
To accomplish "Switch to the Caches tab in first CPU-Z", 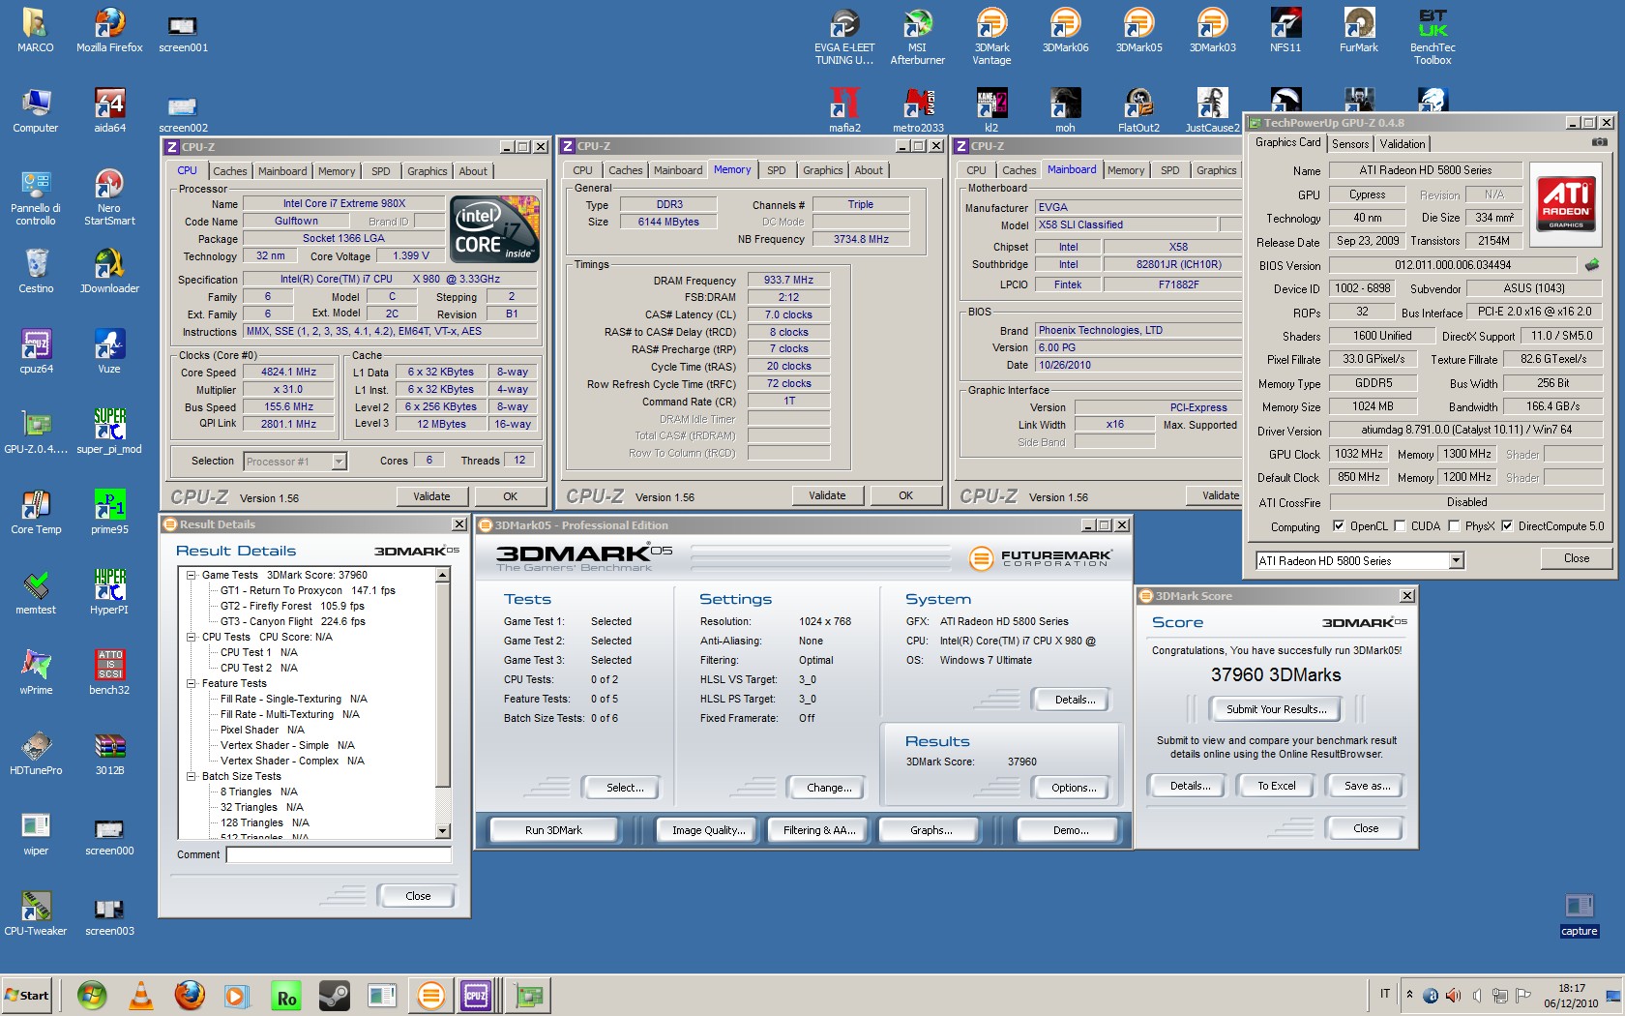I will pos(230,171).
